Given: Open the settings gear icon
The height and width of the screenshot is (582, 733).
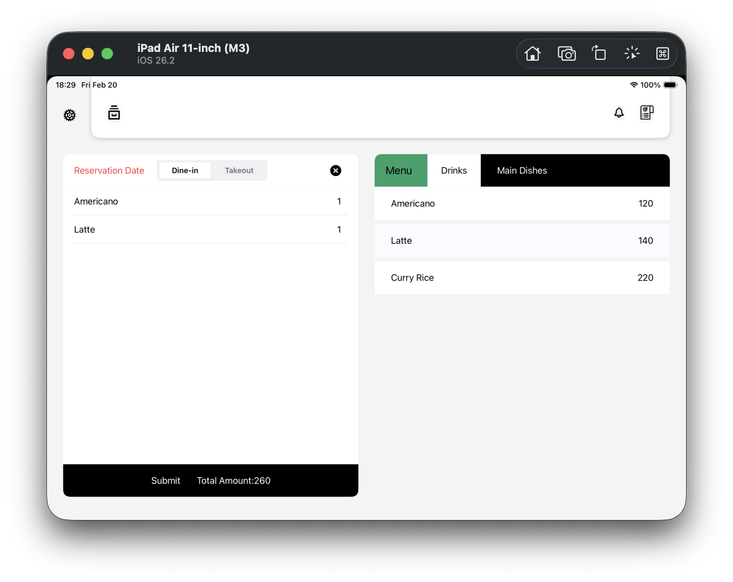Looking at the screenshot, I should 70,115.
